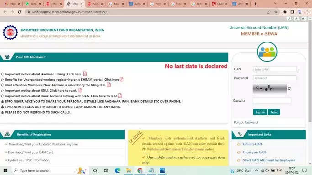Open PDF icon beside e-SHRAM portal notice
The width and height of the screenshot is (312, 175).
coord(122,79)
